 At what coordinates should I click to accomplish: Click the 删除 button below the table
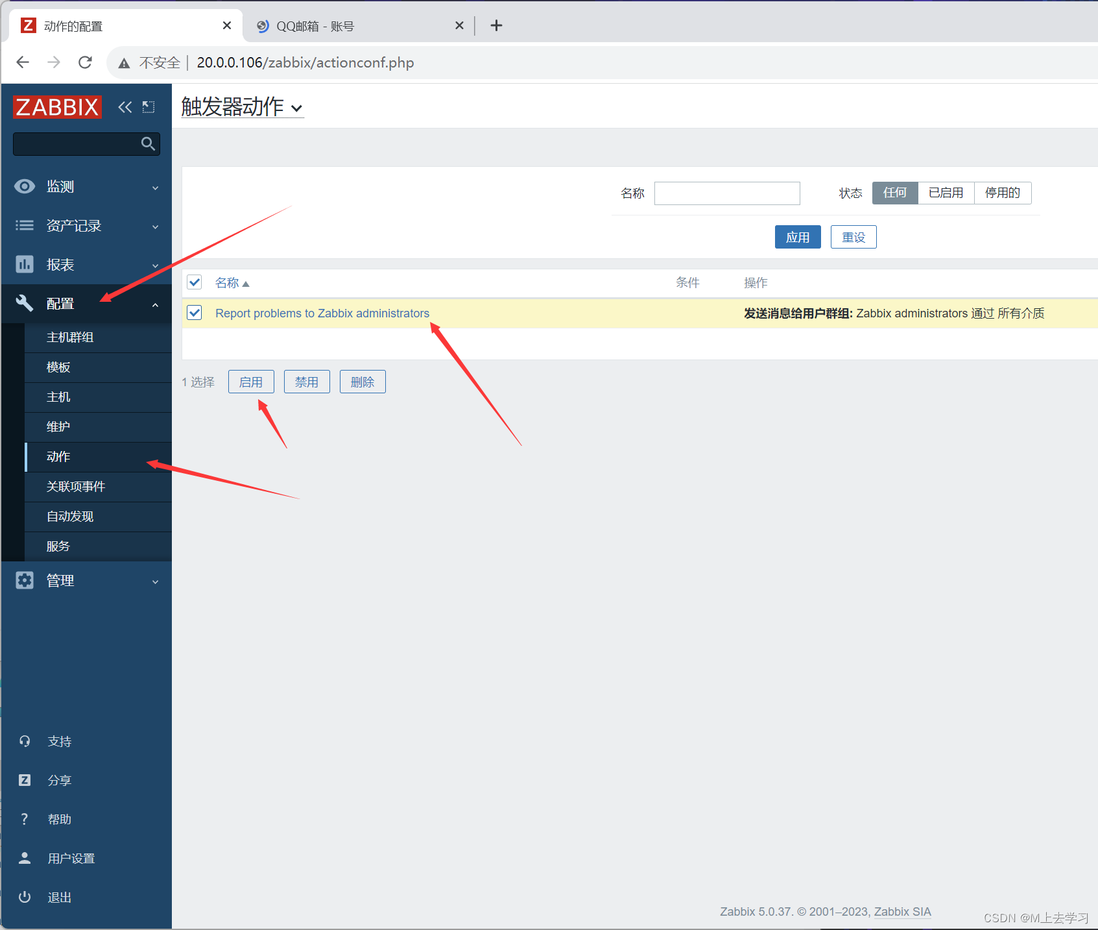tap(363, 382)
